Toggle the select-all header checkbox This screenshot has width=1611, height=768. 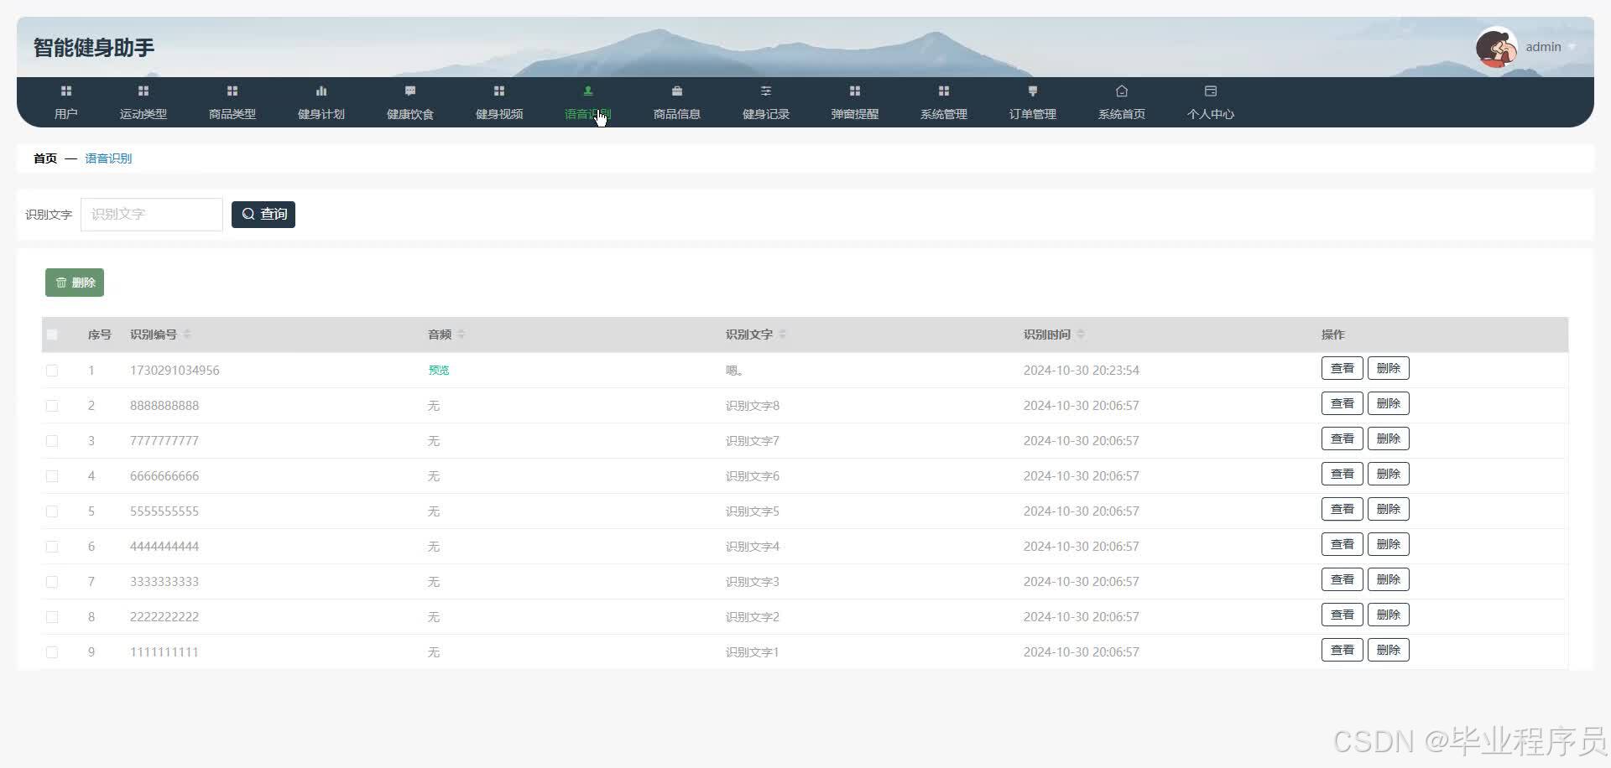(x=52, y=335)
